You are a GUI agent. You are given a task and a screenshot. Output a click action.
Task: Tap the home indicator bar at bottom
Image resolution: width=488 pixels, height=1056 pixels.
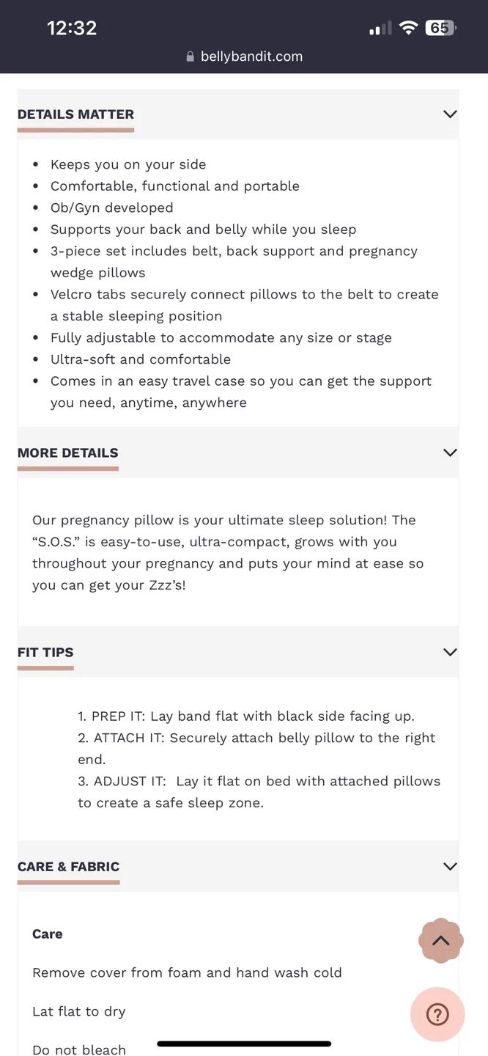click(244, 1044)
